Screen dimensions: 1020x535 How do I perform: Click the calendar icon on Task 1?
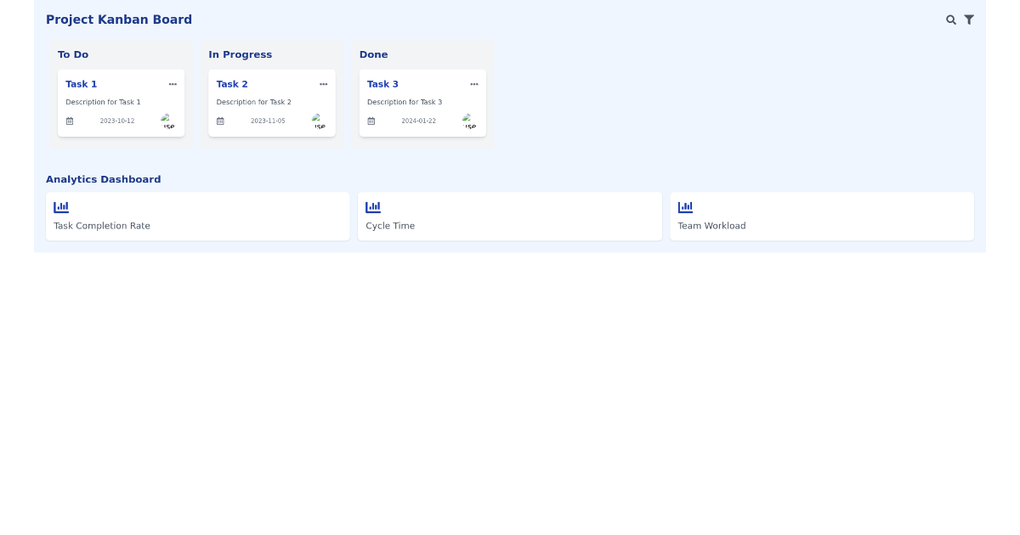point(69,120)
